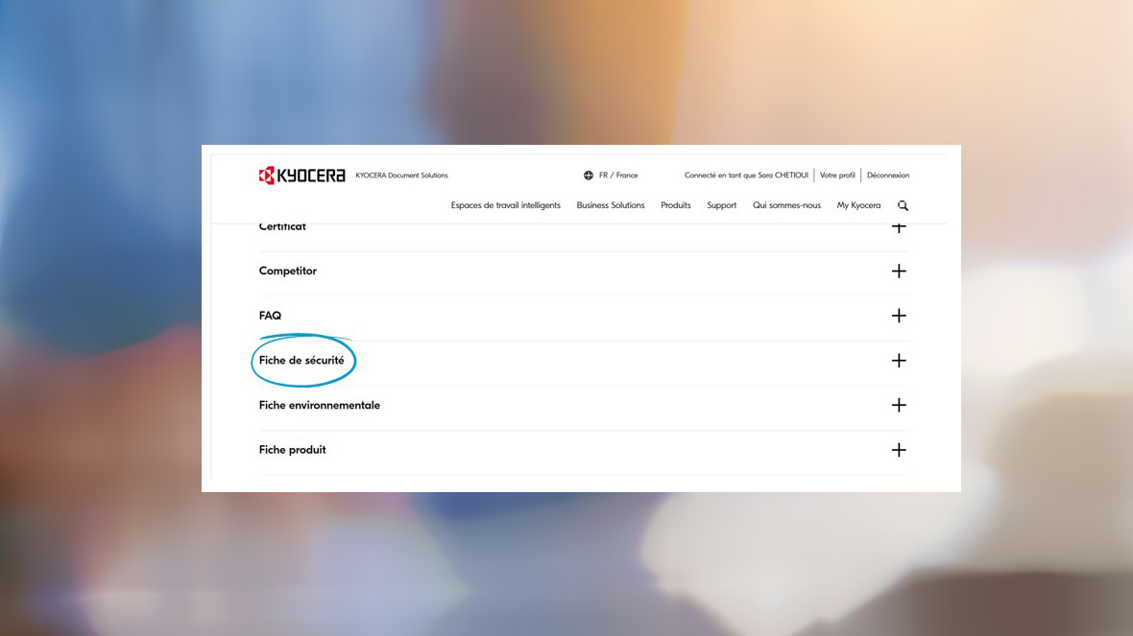The width and height of the screenshot is (1133, 636).
Task: Click plus icon on Competitor row
Action: point(899,271)
